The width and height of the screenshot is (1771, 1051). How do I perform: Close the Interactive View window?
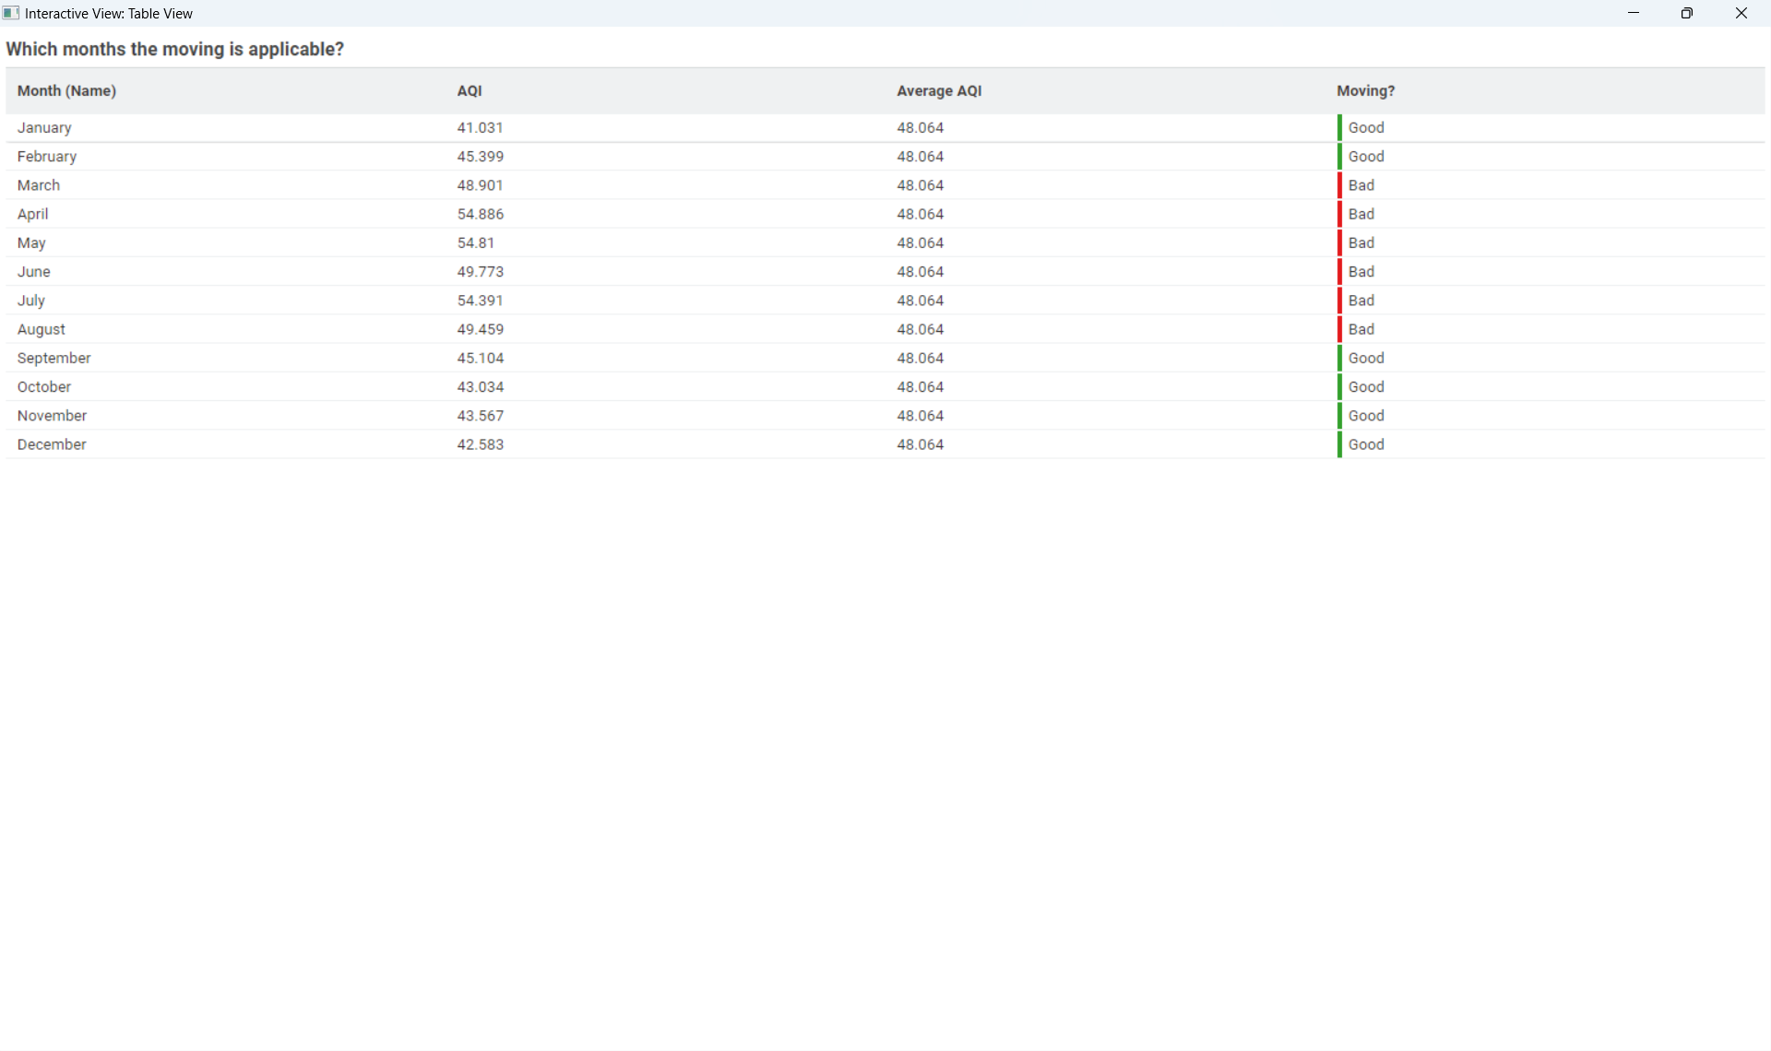pos(1741,13)
